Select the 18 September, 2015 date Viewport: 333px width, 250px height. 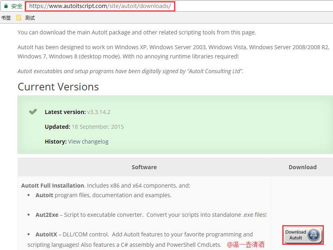pos(98,127)
